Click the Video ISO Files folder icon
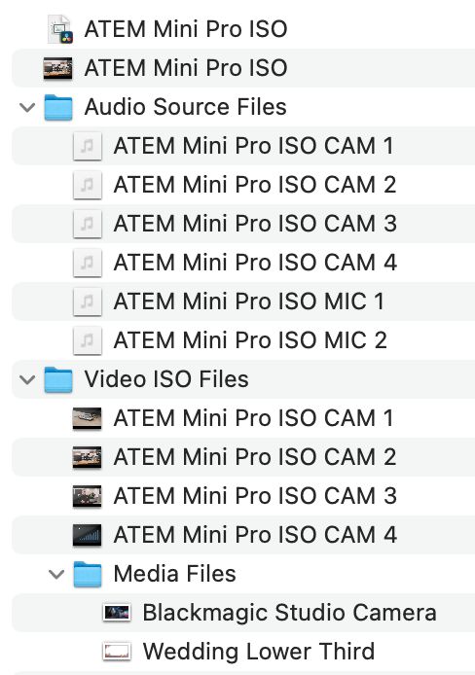The width and height of the screenshot is (475, 675). tap(58, 379)
